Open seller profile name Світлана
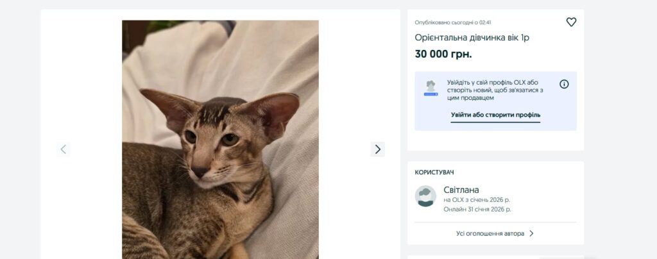657x259 pixels. [x=461, y=190]
